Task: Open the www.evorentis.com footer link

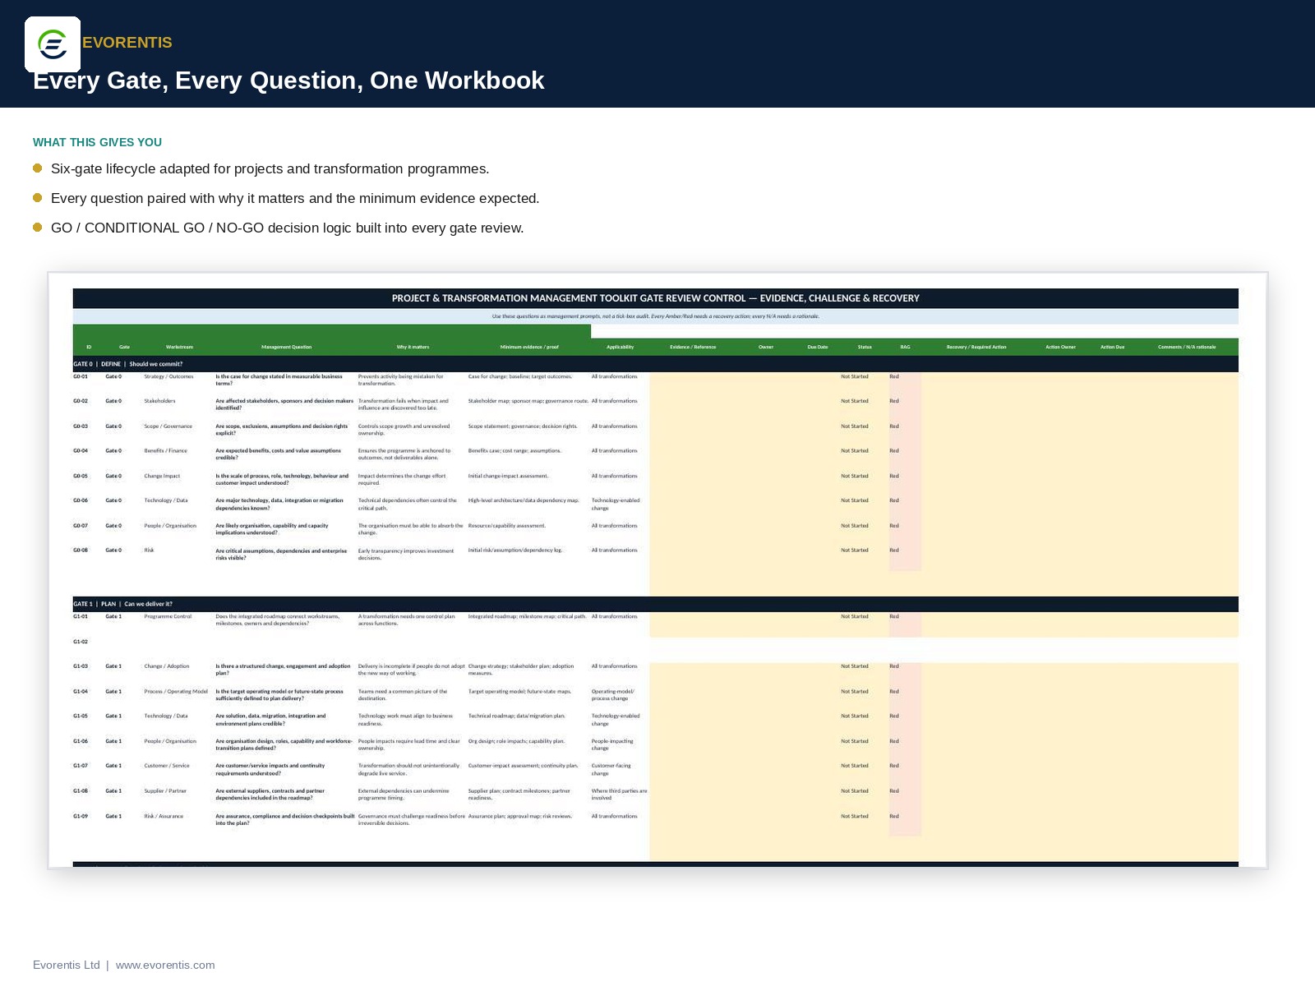Action: 165,965
